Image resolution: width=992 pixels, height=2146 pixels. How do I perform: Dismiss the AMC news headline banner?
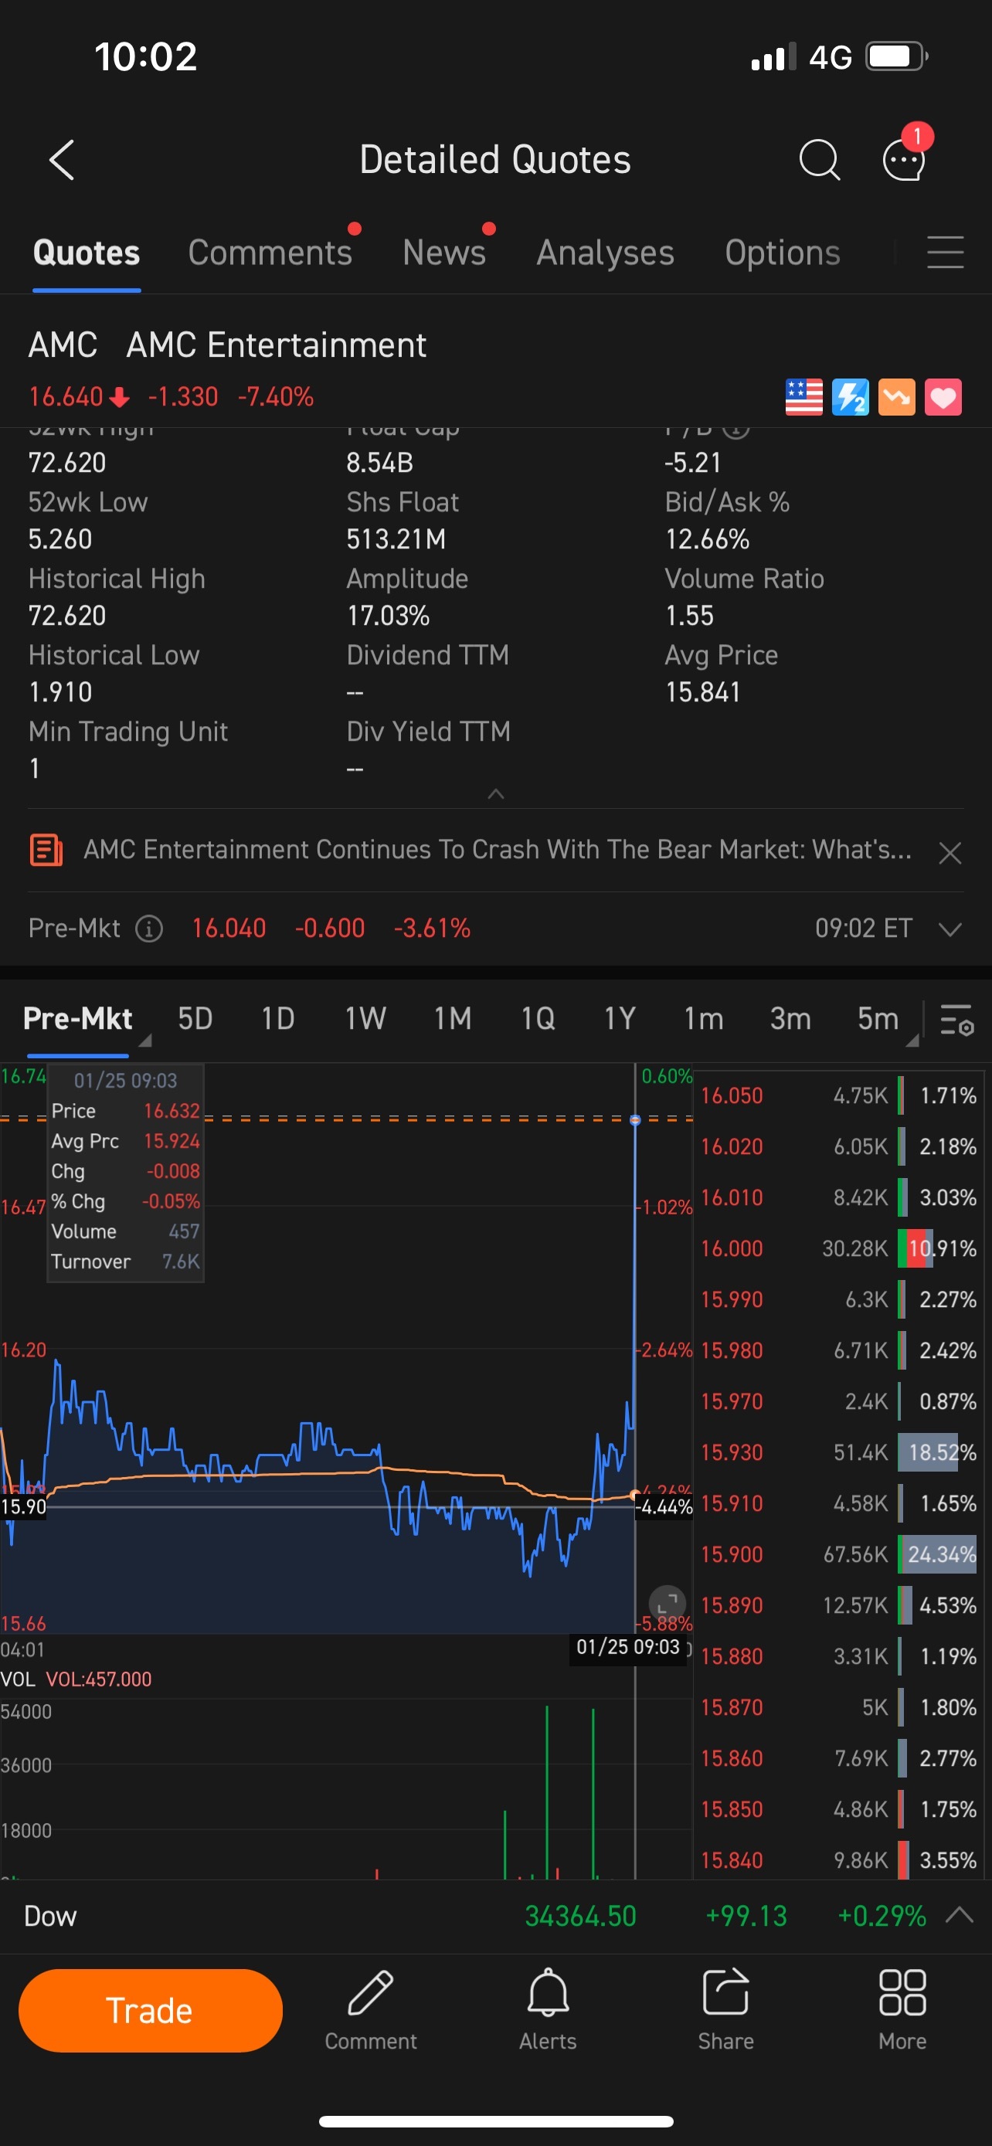click(950, 852)
